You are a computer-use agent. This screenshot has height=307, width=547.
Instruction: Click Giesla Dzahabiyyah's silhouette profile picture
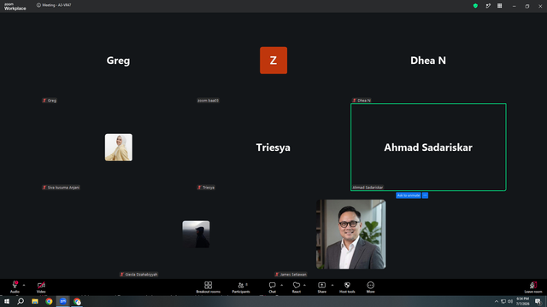196,235
